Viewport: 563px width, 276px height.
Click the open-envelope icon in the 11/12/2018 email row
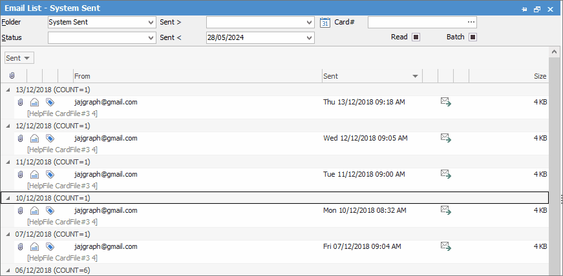34,175
